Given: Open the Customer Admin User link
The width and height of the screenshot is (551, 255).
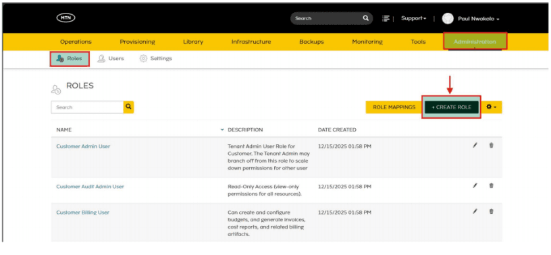Looking at the screenshot, I should [x=83, y=146].
